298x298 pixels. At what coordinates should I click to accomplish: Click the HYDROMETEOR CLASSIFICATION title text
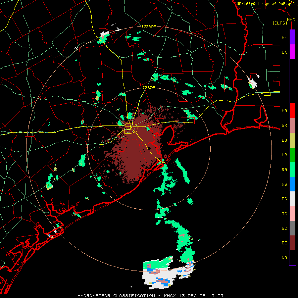point(116,296)
